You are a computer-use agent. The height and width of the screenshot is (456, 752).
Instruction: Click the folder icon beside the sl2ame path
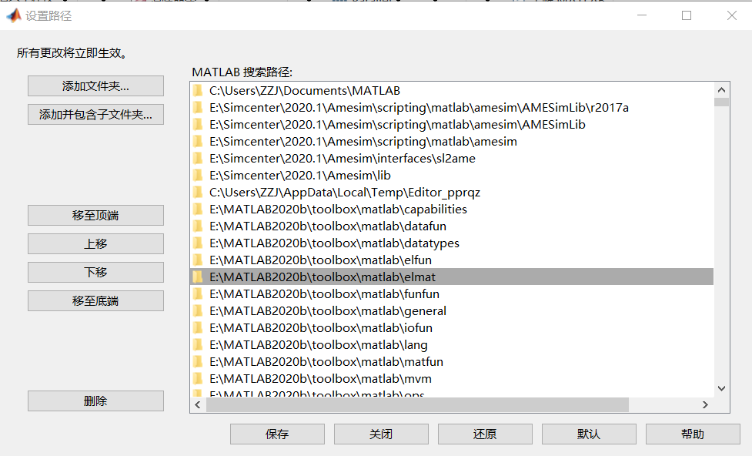[198, 158]
